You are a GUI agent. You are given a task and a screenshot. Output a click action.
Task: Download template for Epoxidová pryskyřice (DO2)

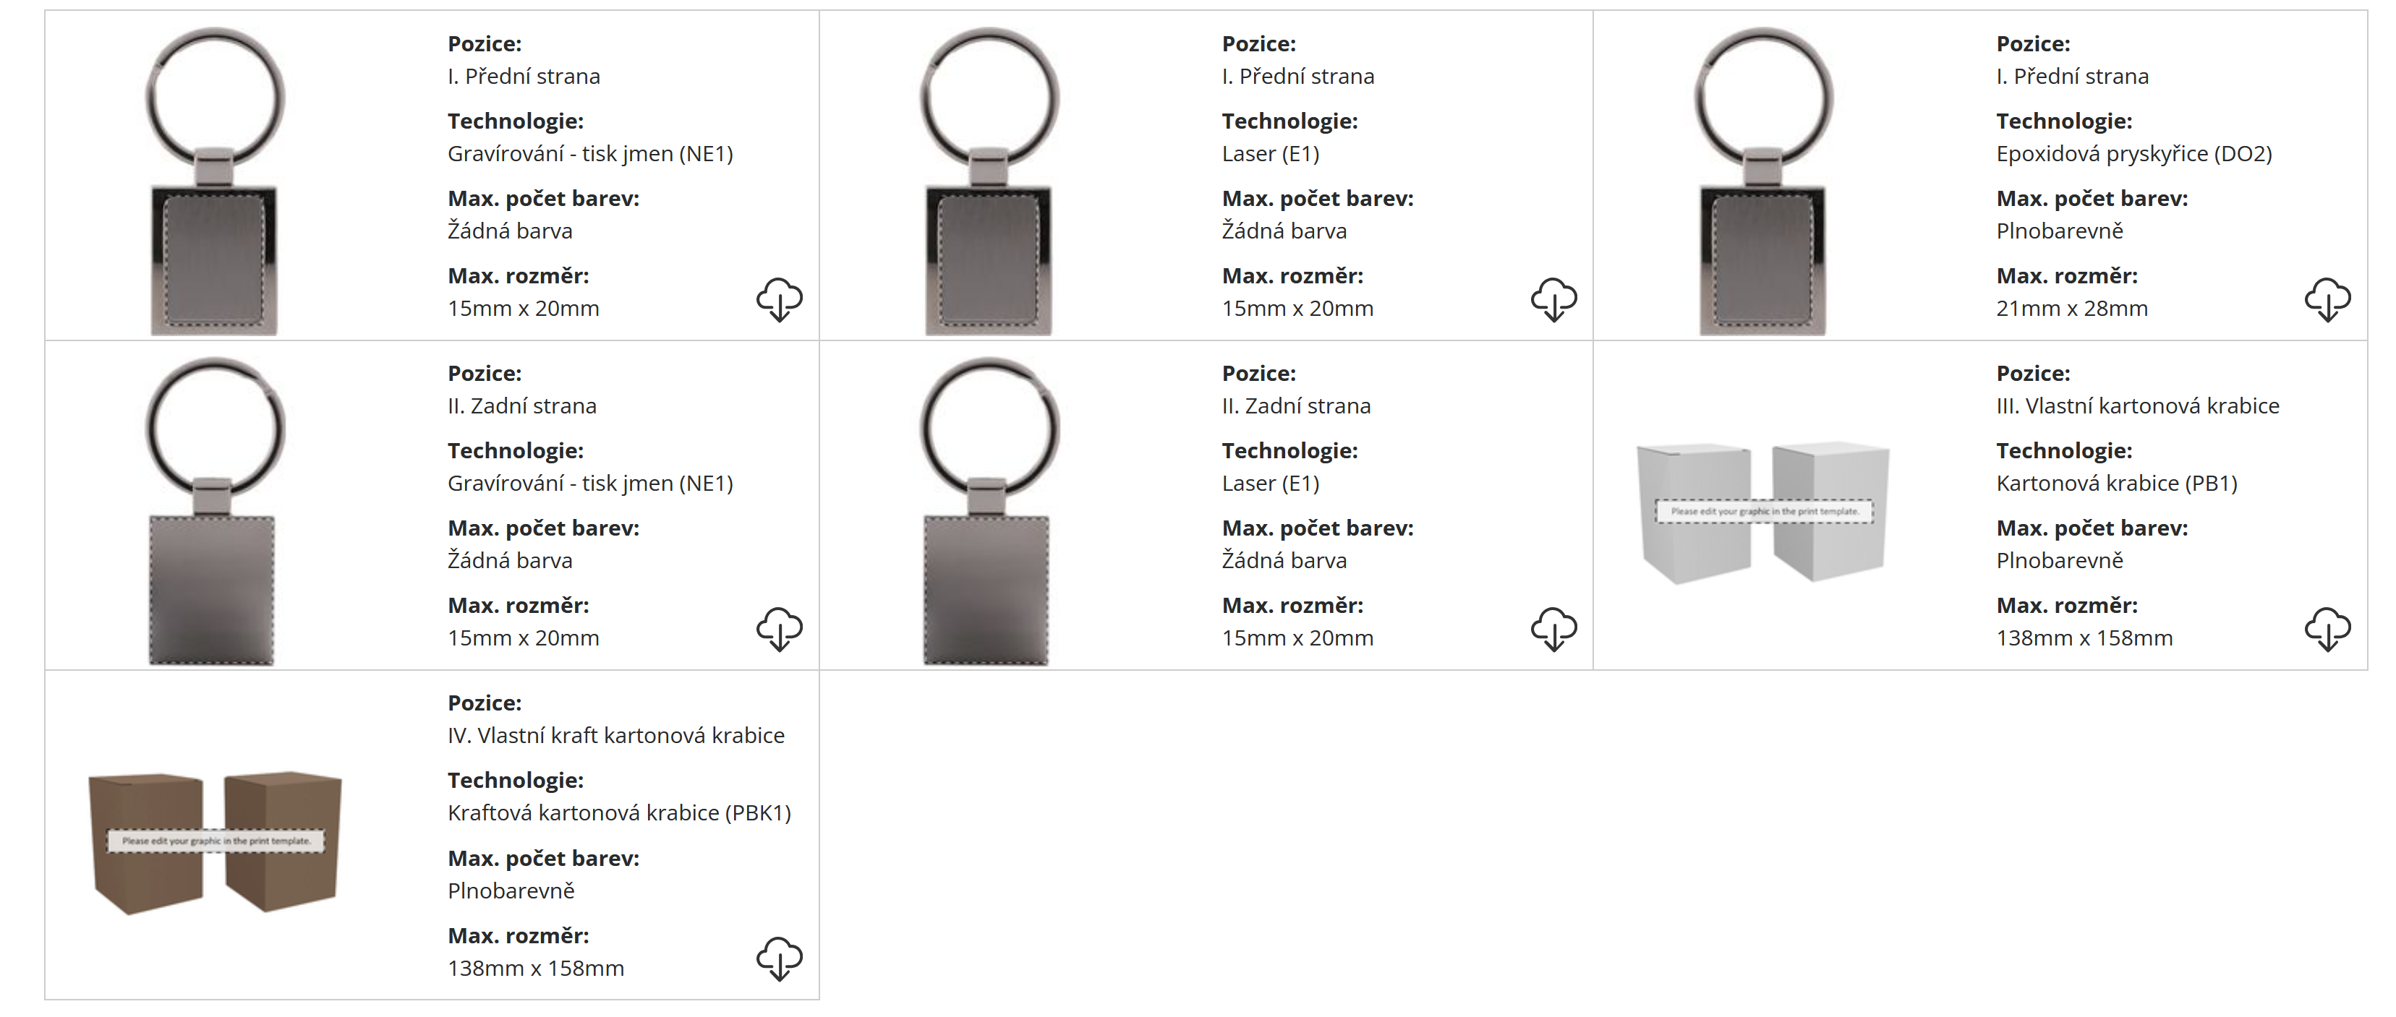point(2327,299)
